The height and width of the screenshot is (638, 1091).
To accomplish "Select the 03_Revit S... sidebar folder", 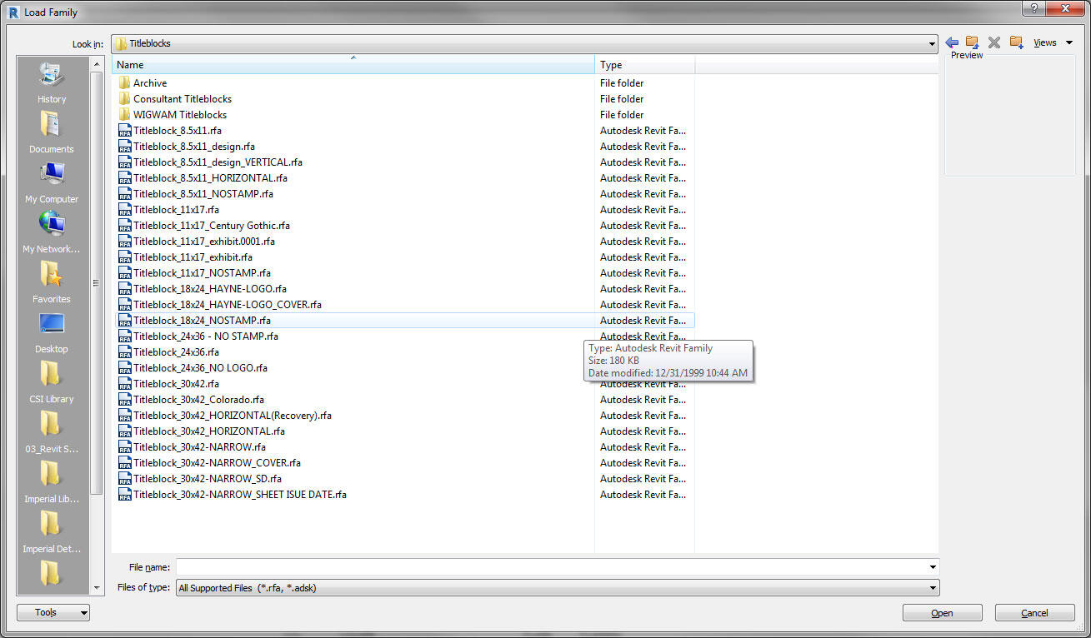I will coord(52,433).
